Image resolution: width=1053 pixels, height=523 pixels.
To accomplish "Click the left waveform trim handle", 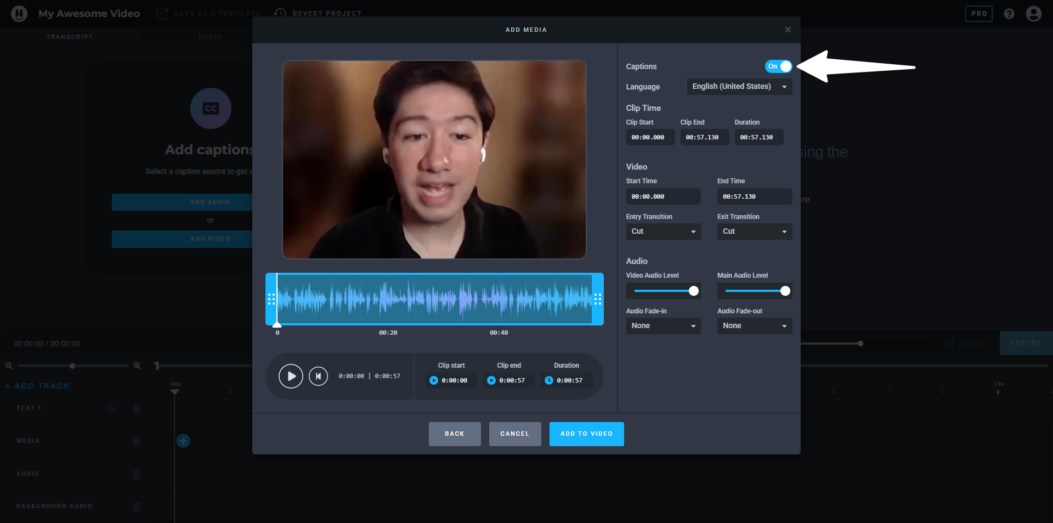I will (x=271, y=299).
